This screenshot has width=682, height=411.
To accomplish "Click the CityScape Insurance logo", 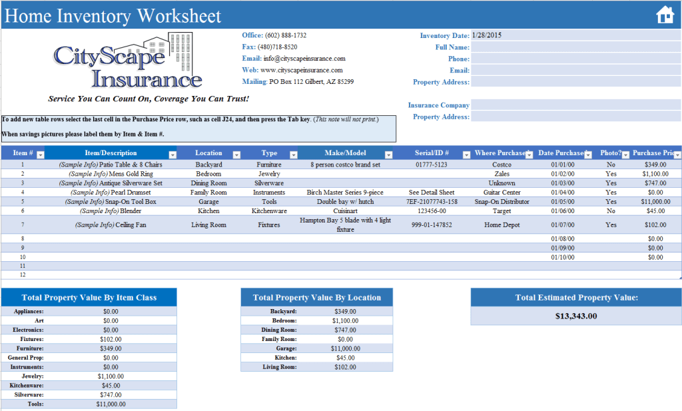I will coord(127,63).
